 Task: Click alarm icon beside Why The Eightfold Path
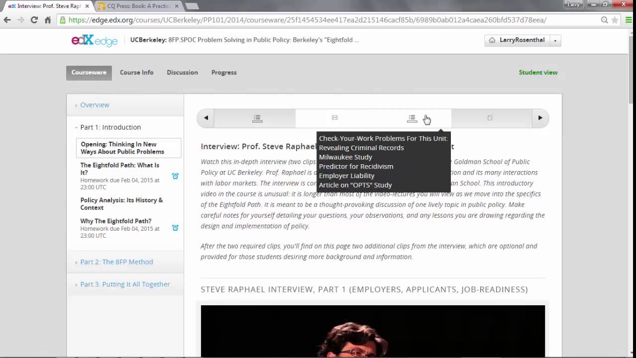tap(175, 228)
